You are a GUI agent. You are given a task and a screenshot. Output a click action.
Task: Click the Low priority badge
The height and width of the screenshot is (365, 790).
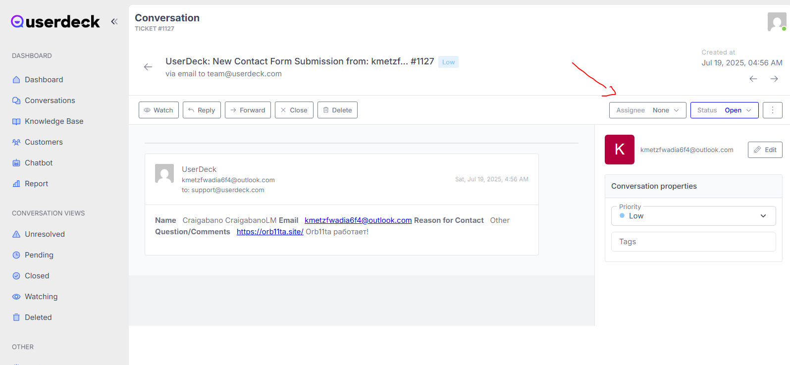pos(449,62)
